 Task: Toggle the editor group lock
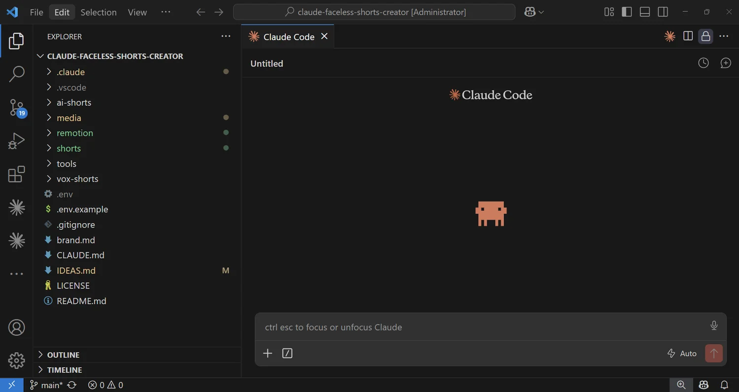[705, 36]
